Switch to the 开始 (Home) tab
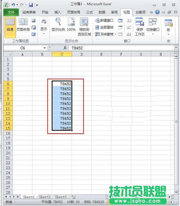The width and height of the screenshot is (180, 206). tap(45, 12)
